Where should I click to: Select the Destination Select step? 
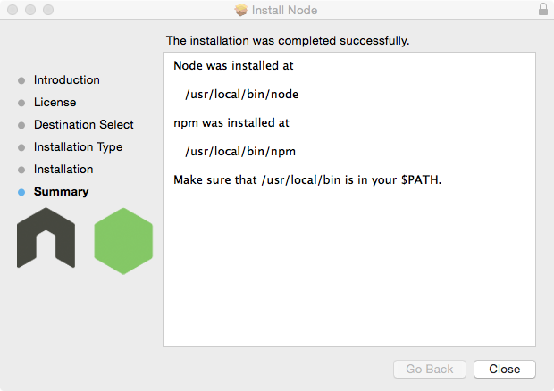83,124
